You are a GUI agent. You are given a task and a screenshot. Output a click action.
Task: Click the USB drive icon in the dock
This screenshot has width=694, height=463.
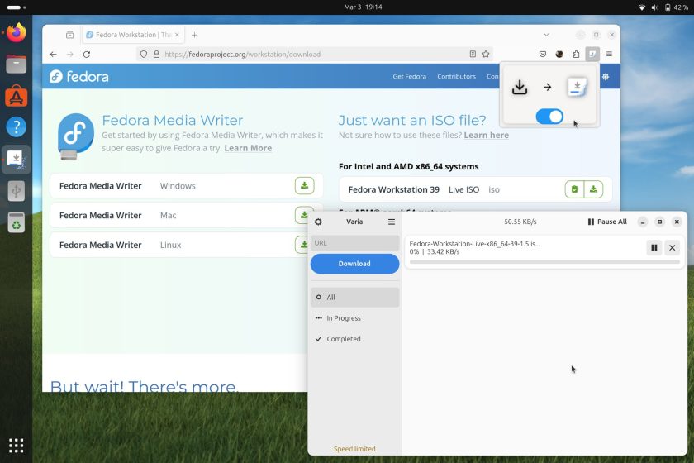click(17, 191)
